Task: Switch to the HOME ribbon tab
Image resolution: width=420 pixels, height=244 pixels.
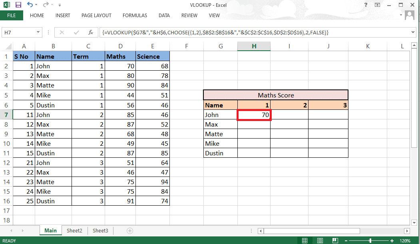Action: (37, 16)
